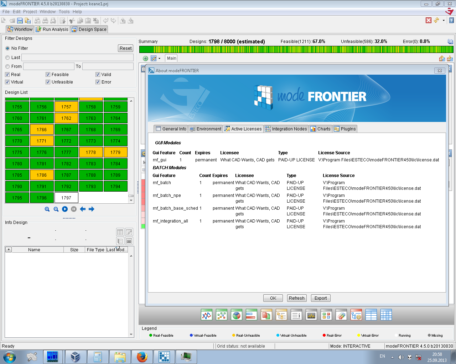The width and height of the screenshot is (456, 364).
Task: Open the File menu
Action: (x=6, y=12)
